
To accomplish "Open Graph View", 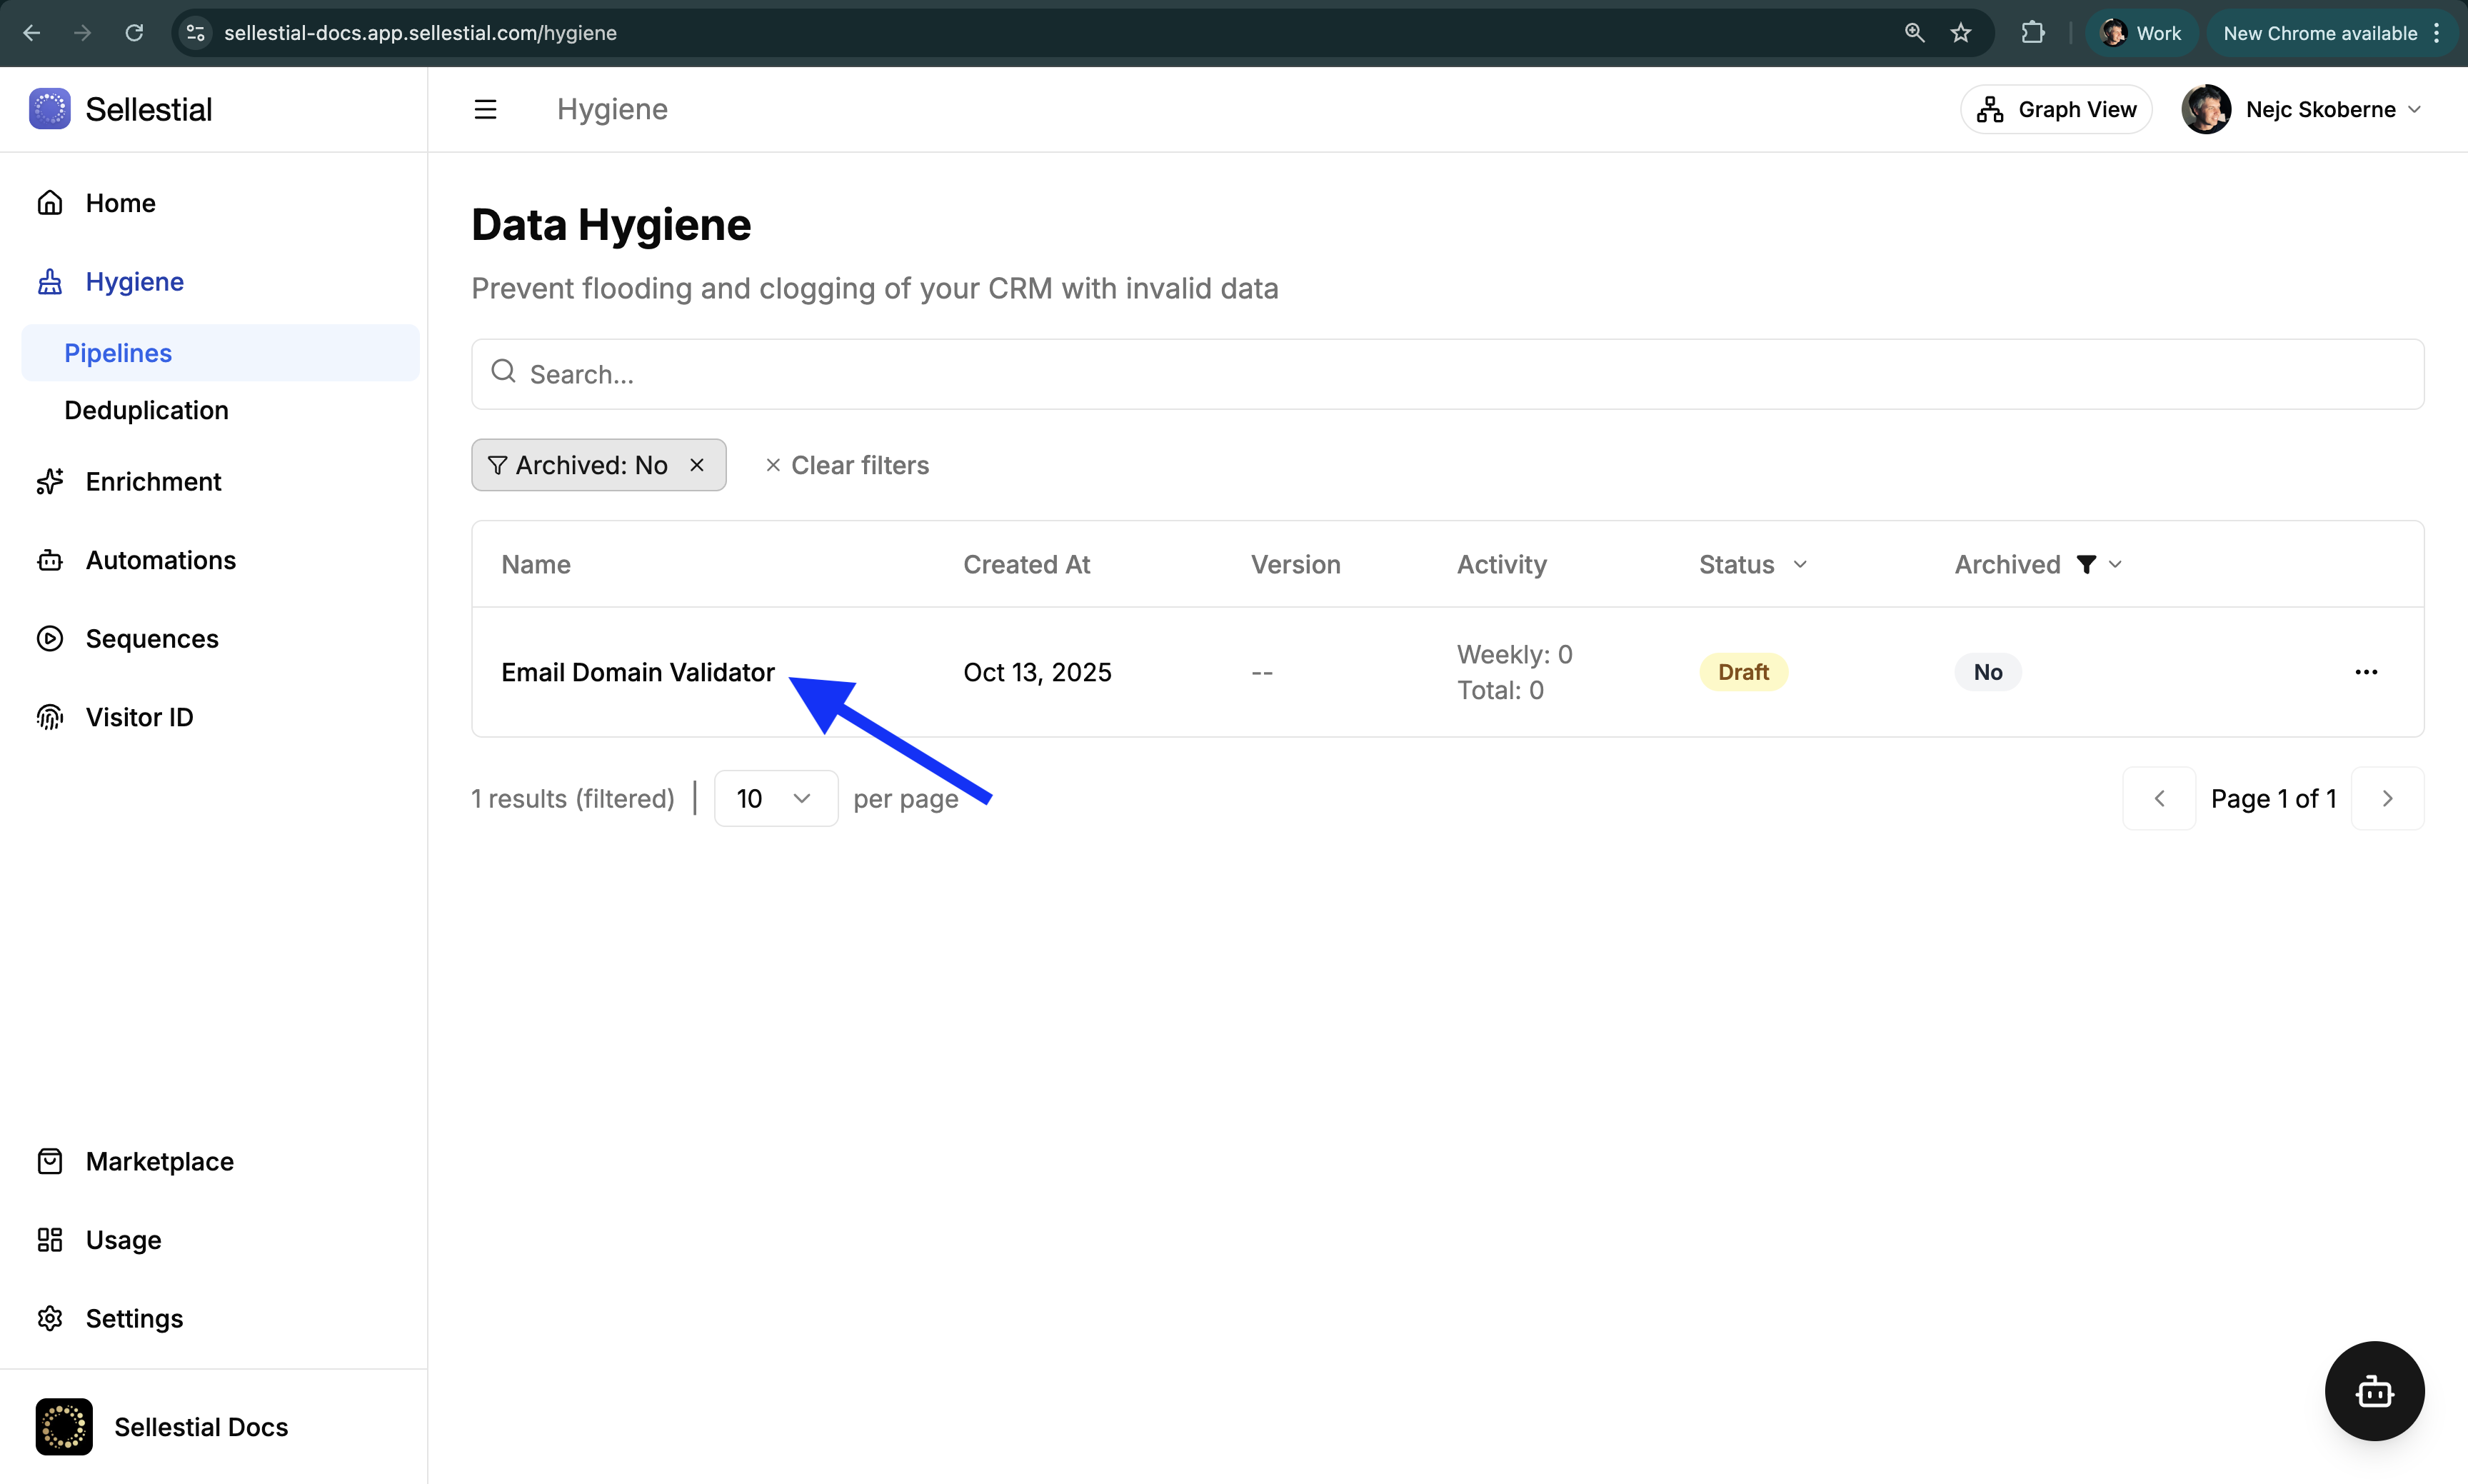I will pos(2056,109).
